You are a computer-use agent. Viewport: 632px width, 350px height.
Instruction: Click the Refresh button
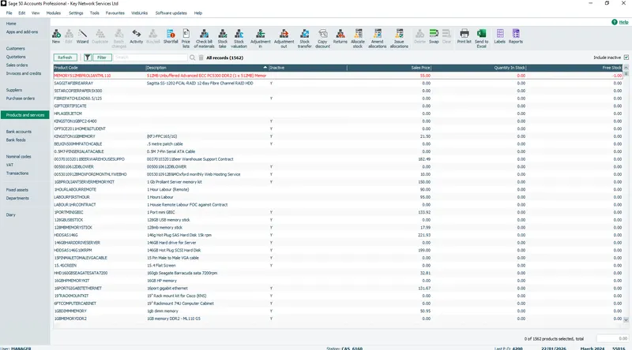[x=65, y=58]
